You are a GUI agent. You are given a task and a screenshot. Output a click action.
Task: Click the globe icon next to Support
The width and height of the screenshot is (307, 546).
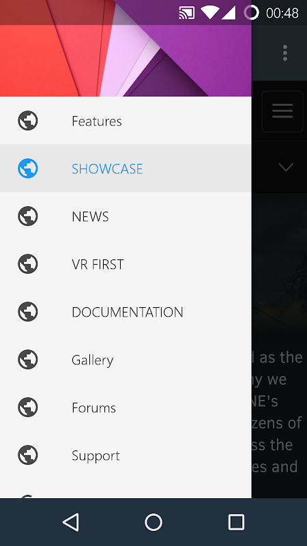coord(28,455)
